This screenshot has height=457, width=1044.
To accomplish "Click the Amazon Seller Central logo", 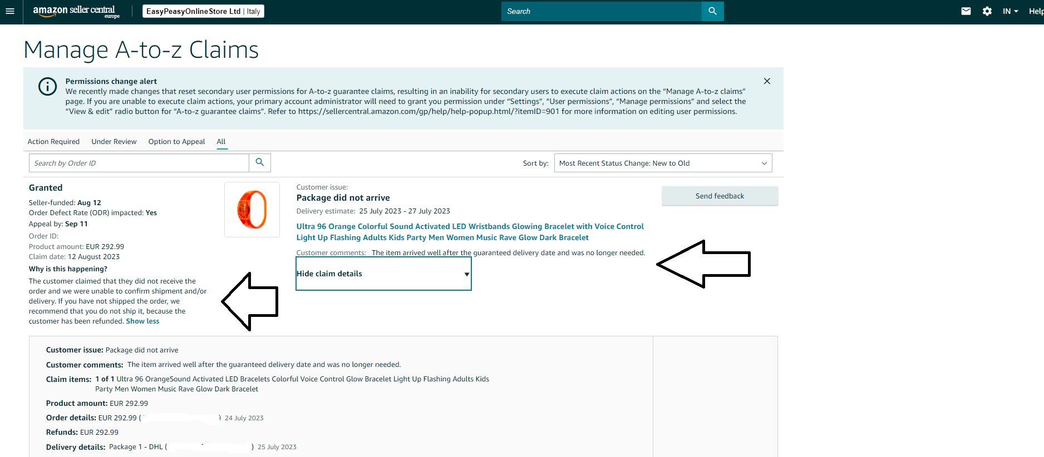I will pos(76,11).
